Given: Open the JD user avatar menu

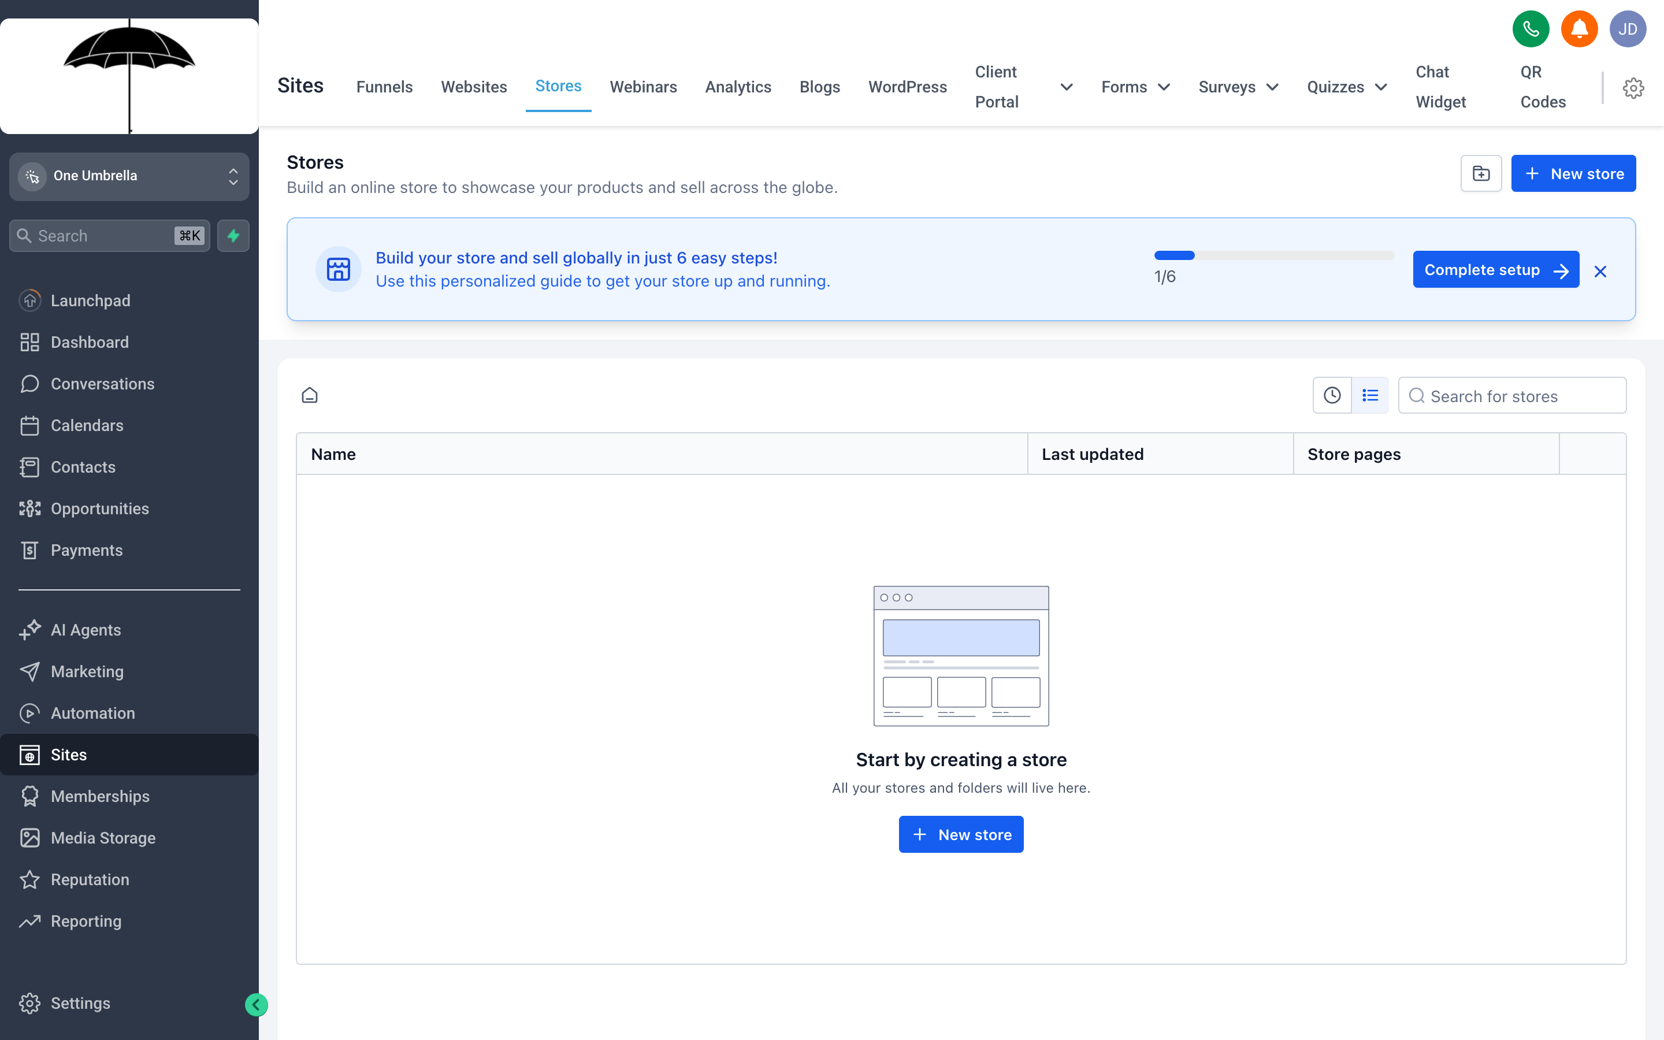Looking at the screenshot, I should (x=1628, y=29).
